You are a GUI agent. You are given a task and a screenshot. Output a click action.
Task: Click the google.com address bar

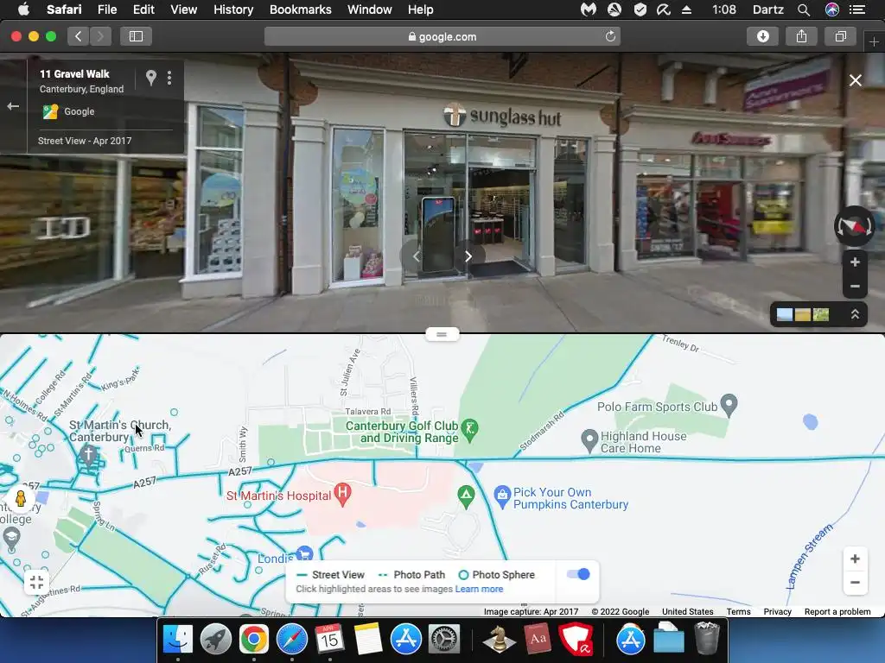(x=442, y=36)
